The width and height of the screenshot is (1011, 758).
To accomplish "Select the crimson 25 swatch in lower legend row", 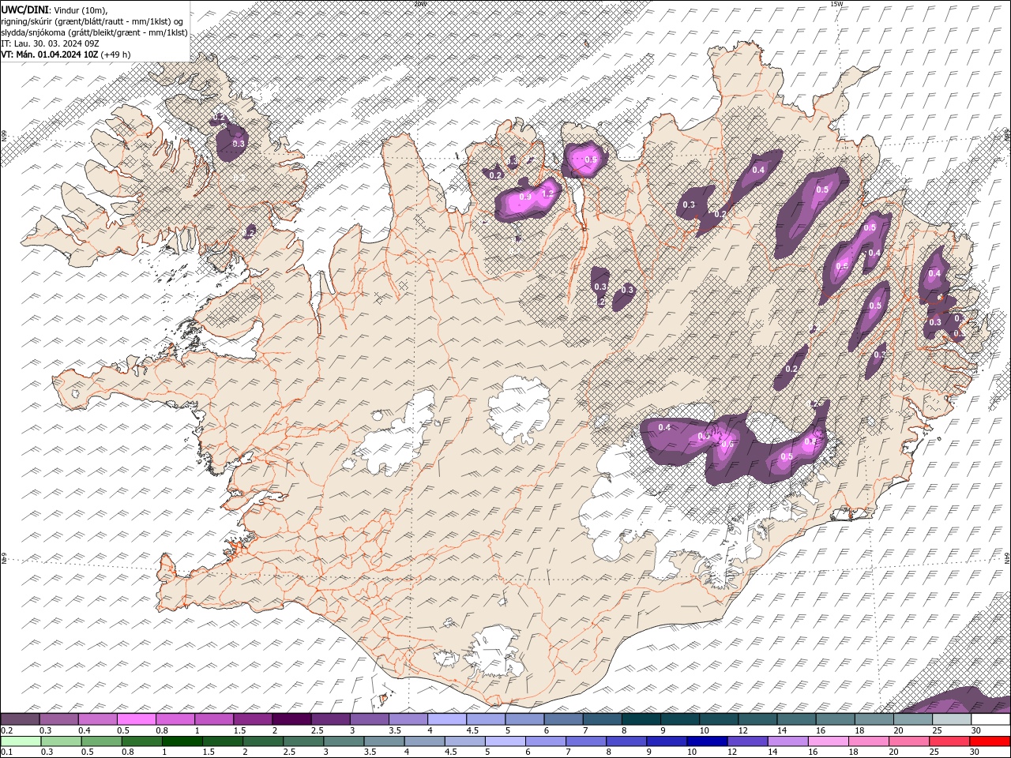I will coord(949,741).
